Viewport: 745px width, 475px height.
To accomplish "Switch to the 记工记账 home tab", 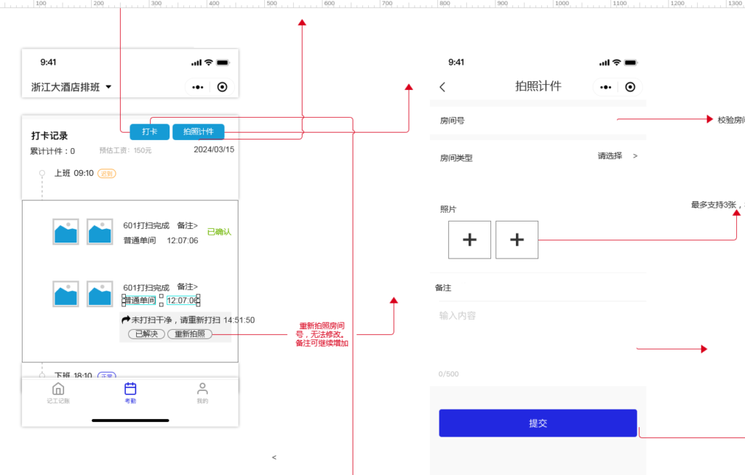I will 58,394.
